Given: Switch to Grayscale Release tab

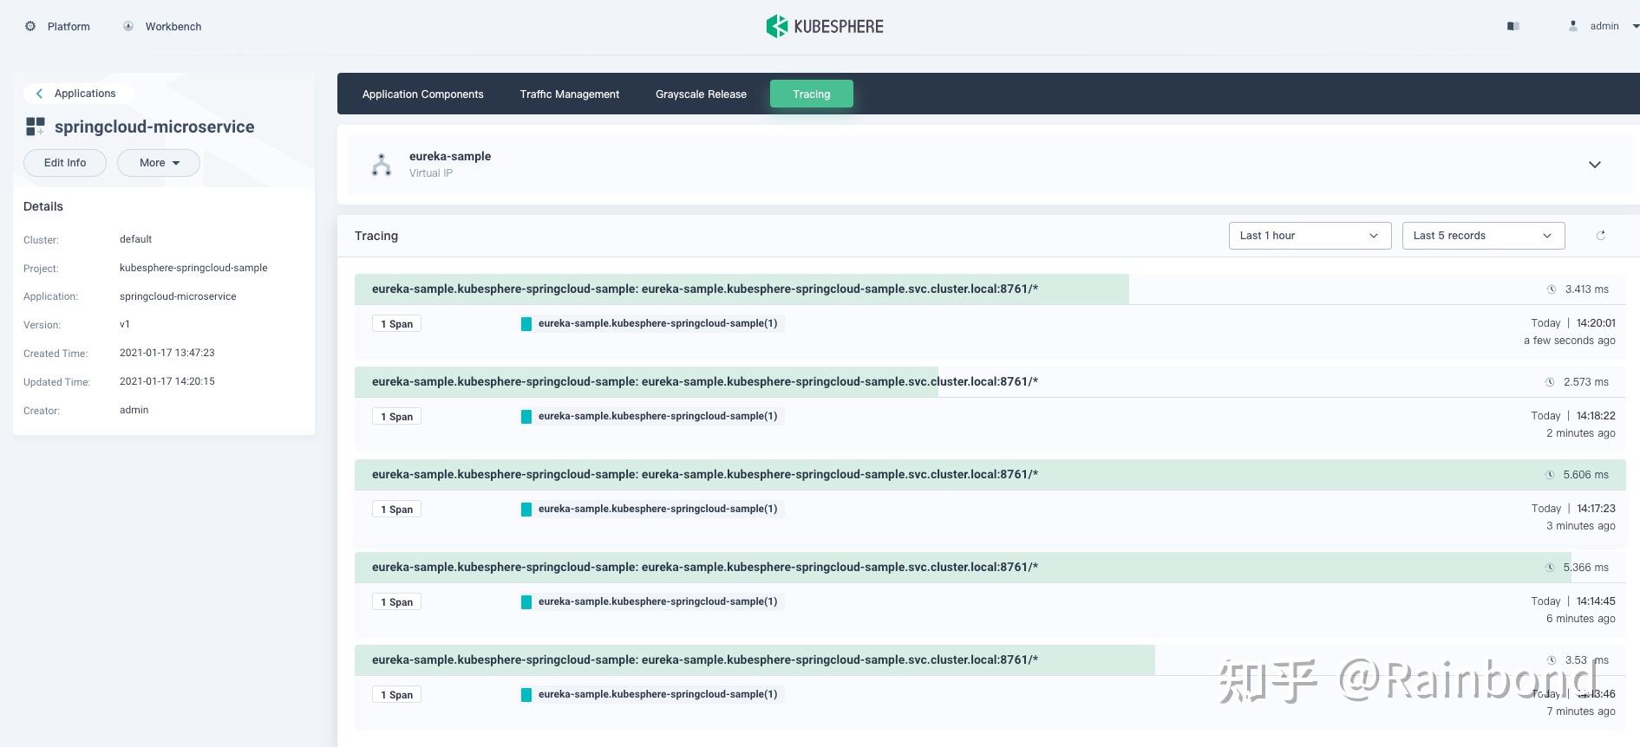Looking at the screenshot, I should (x=701, y=94).
